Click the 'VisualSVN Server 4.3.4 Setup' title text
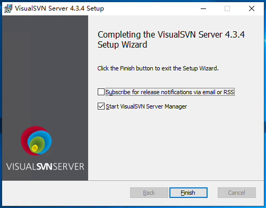Screen dimensions: 266x208 tap(59, 8)
